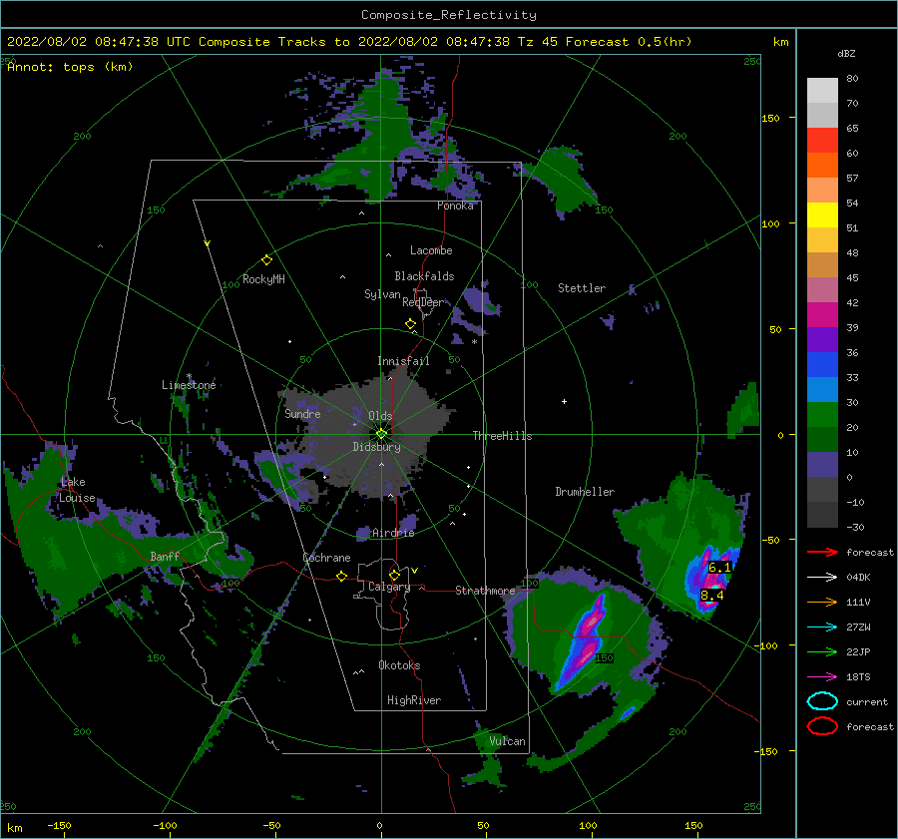Click the ThreeHills town label
This screenshot has height=839, width=898.
coord(502,436)
